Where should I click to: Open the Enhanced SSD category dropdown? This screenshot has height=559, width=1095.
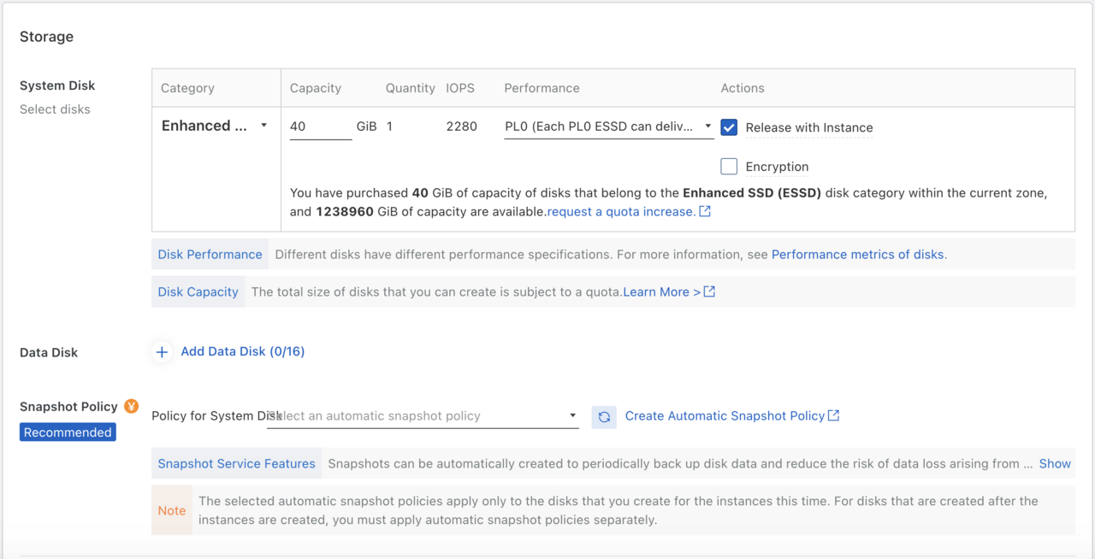pos(216,126)
